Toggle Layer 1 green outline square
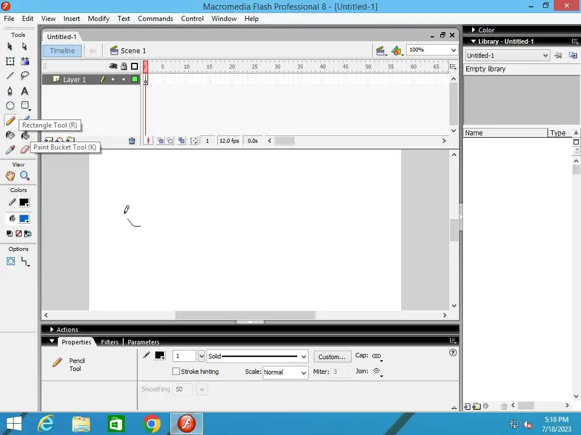Viewport: 581px width, 435px height. click(x=134, y=79)
